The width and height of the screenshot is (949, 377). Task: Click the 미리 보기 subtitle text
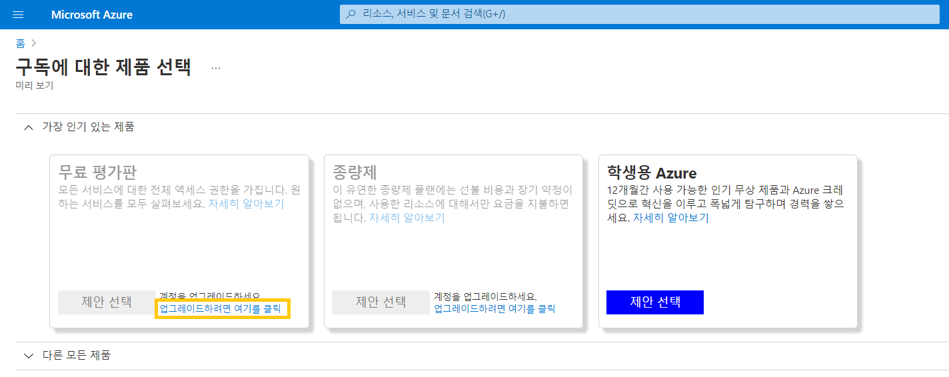click(34, 85)
